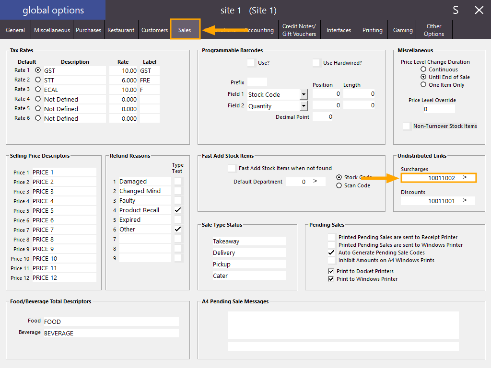The image size is (491, 368).
Task: Expand the Field 1 Stock Code dropdown
Action: pos(304,94)
